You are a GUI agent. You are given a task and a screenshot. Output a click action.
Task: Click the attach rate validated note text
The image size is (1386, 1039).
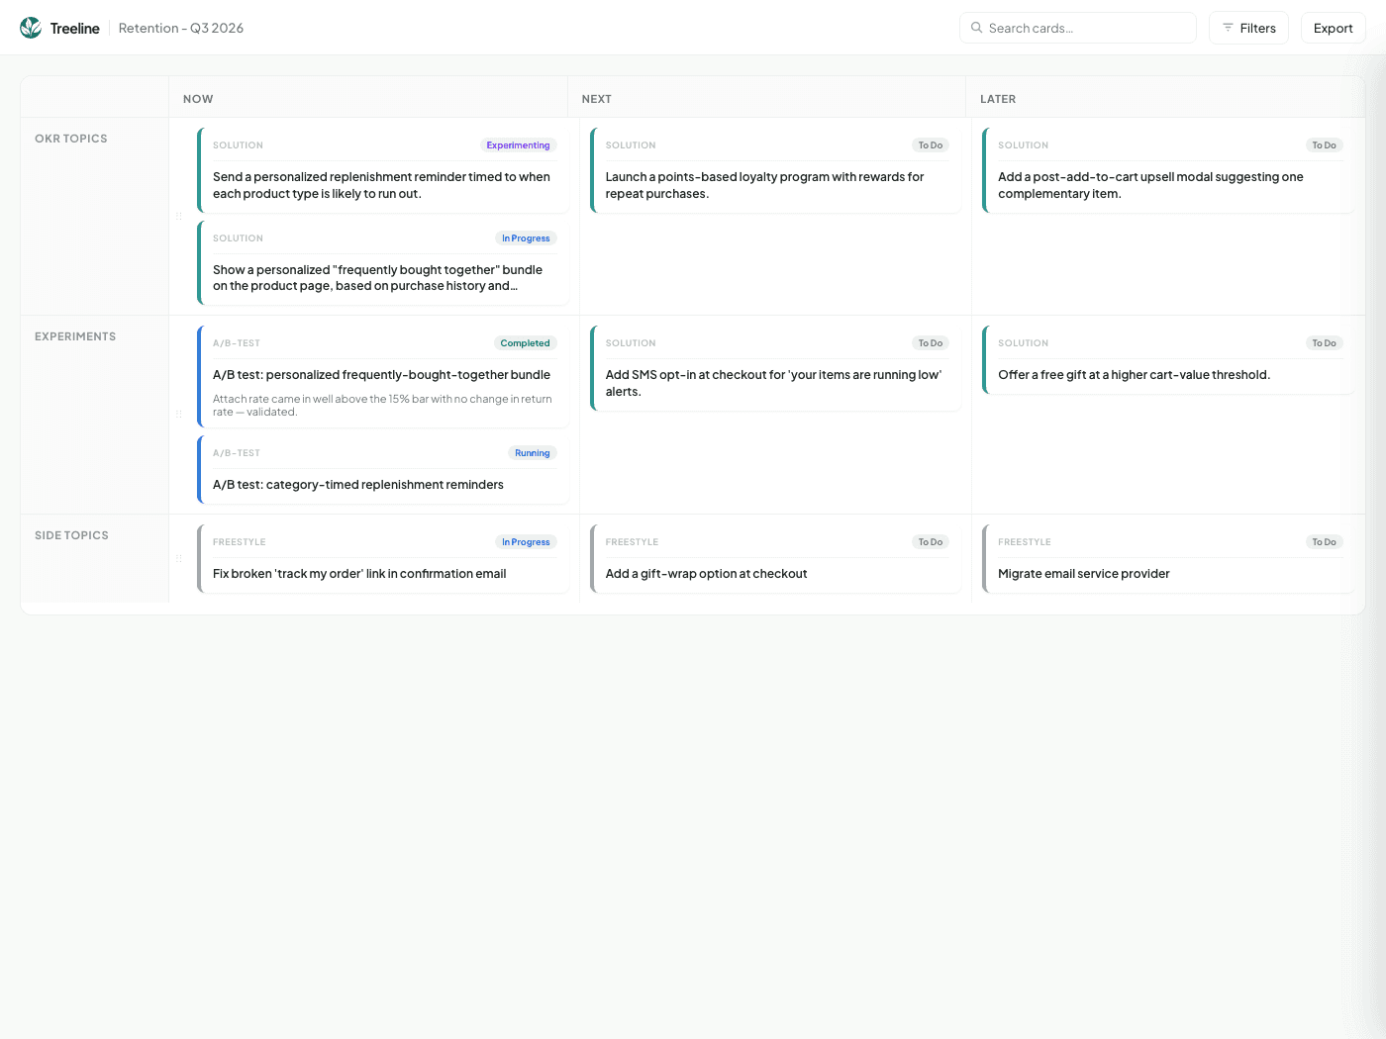tap(382, 406)
